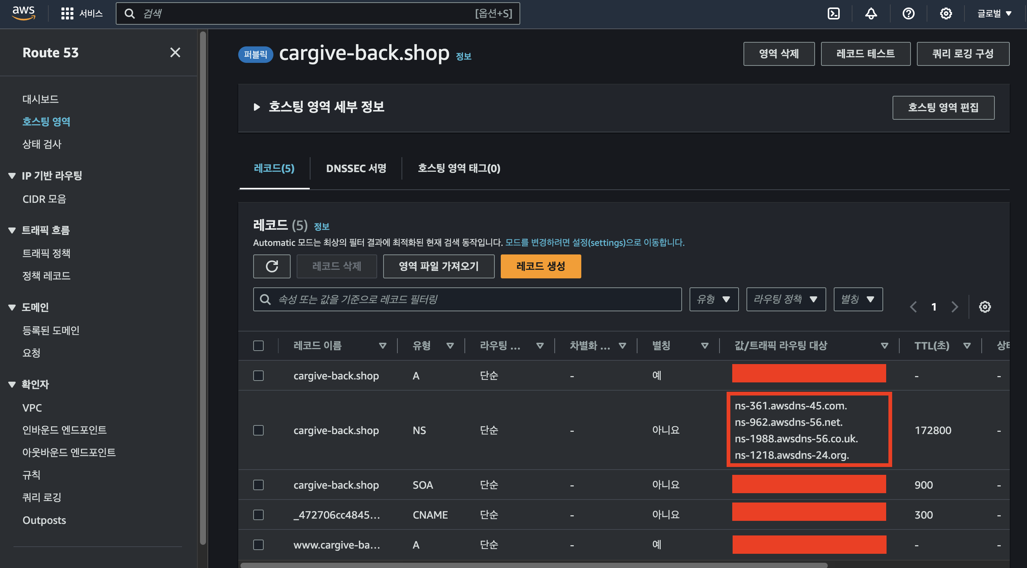
Task: Click the orange 레코드 생성 button
Action: (x=540, y=266)
